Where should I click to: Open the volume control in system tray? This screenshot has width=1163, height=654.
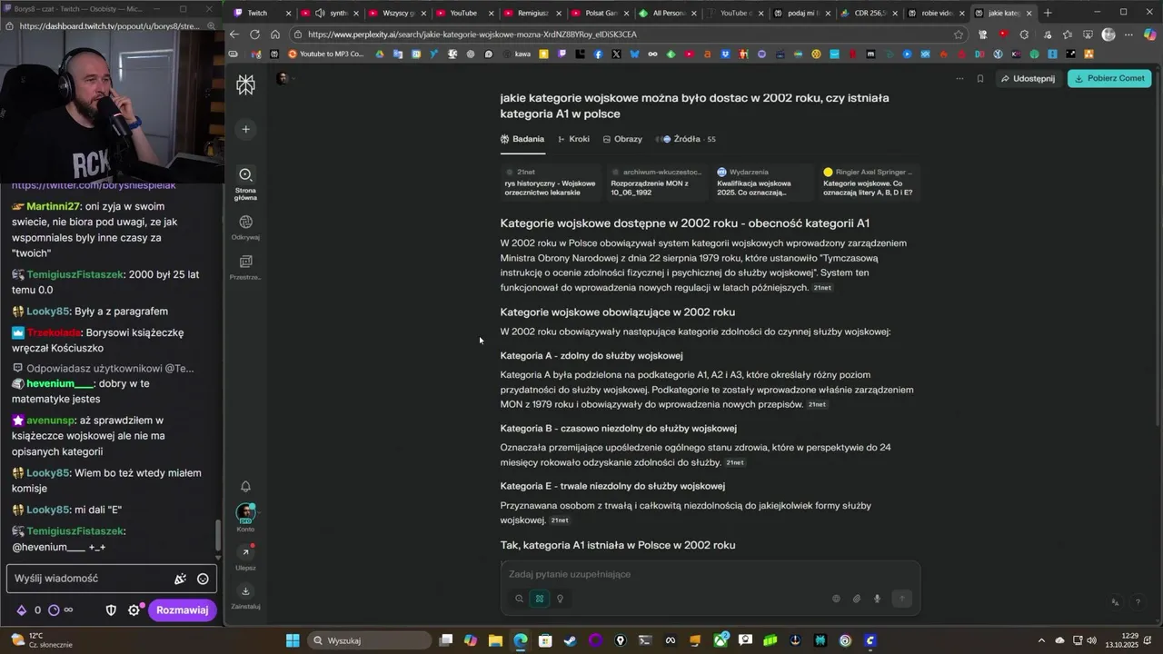(1090, 640)
